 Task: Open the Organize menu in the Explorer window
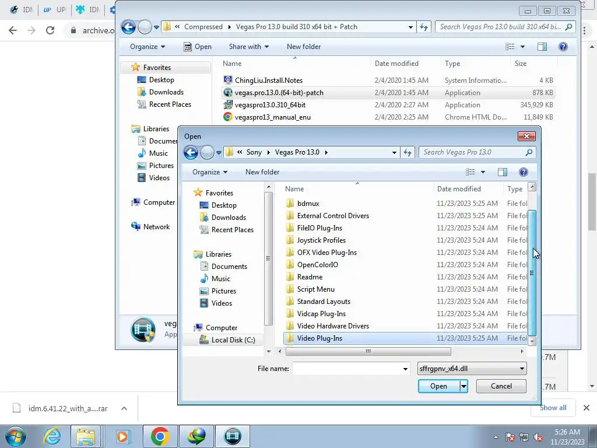click(148, 47)
